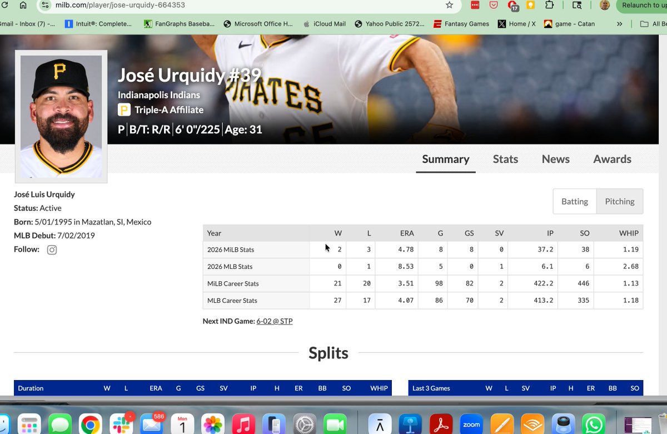The image size is (667, 434).
Task: Click the 2026 MiLB Stats row label
Action: point(231,250)
